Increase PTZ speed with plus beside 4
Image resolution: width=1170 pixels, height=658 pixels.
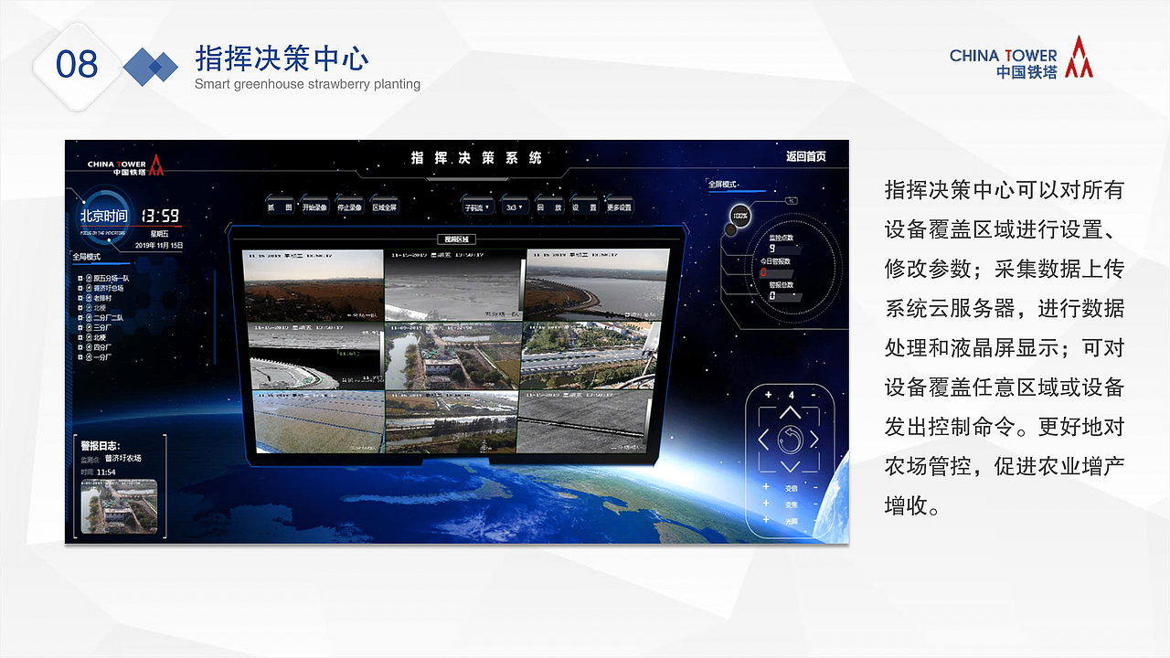pyautogui.click(x=768, y=395)
